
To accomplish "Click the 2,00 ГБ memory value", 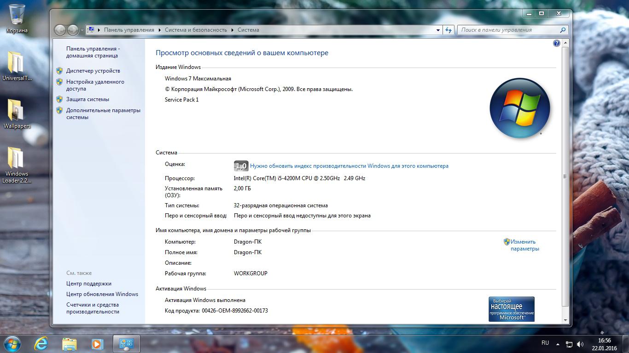I will click(242, 188).
